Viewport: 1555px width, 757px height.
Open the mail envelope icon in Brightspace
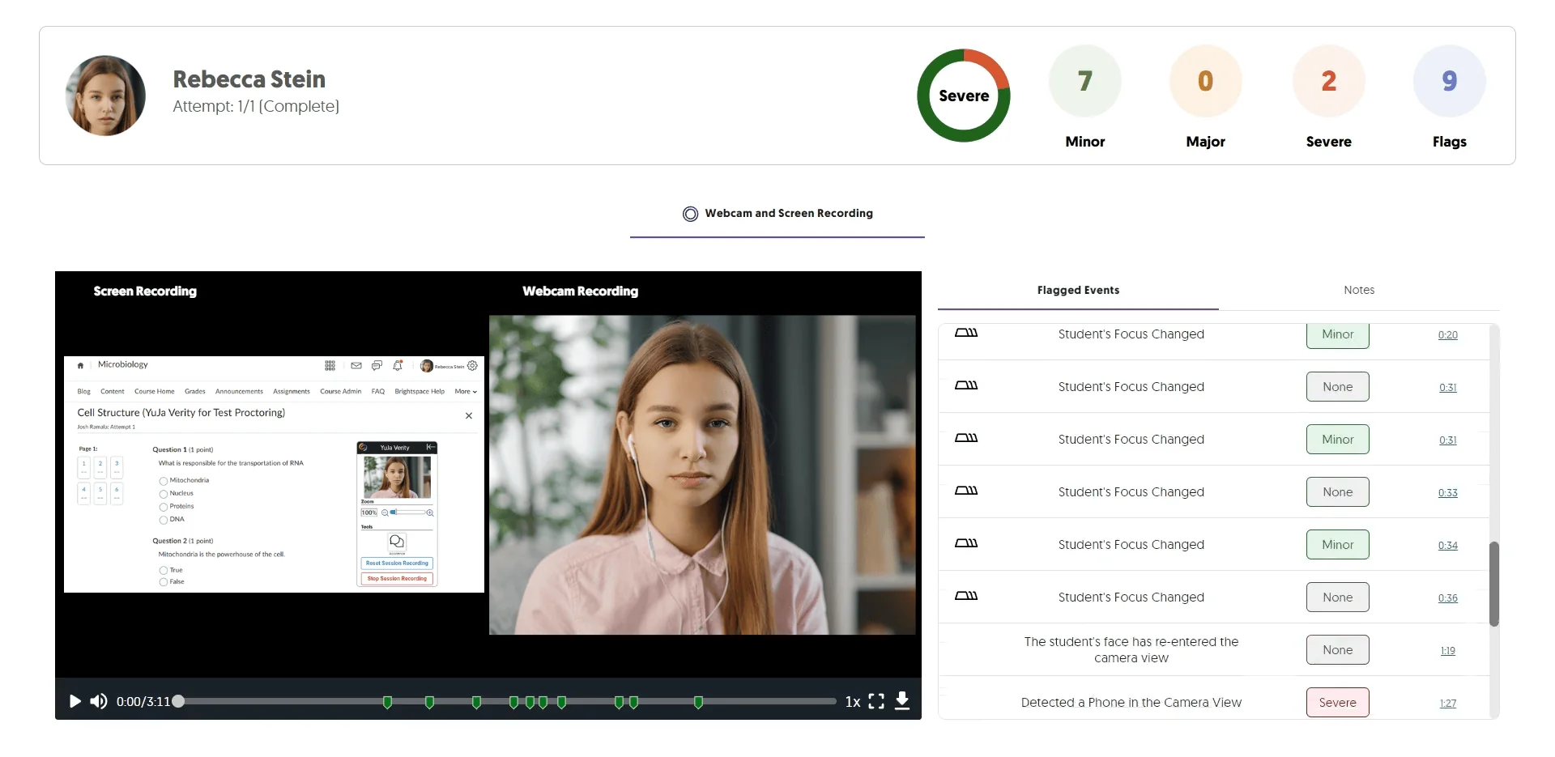[x=356, y=366]
